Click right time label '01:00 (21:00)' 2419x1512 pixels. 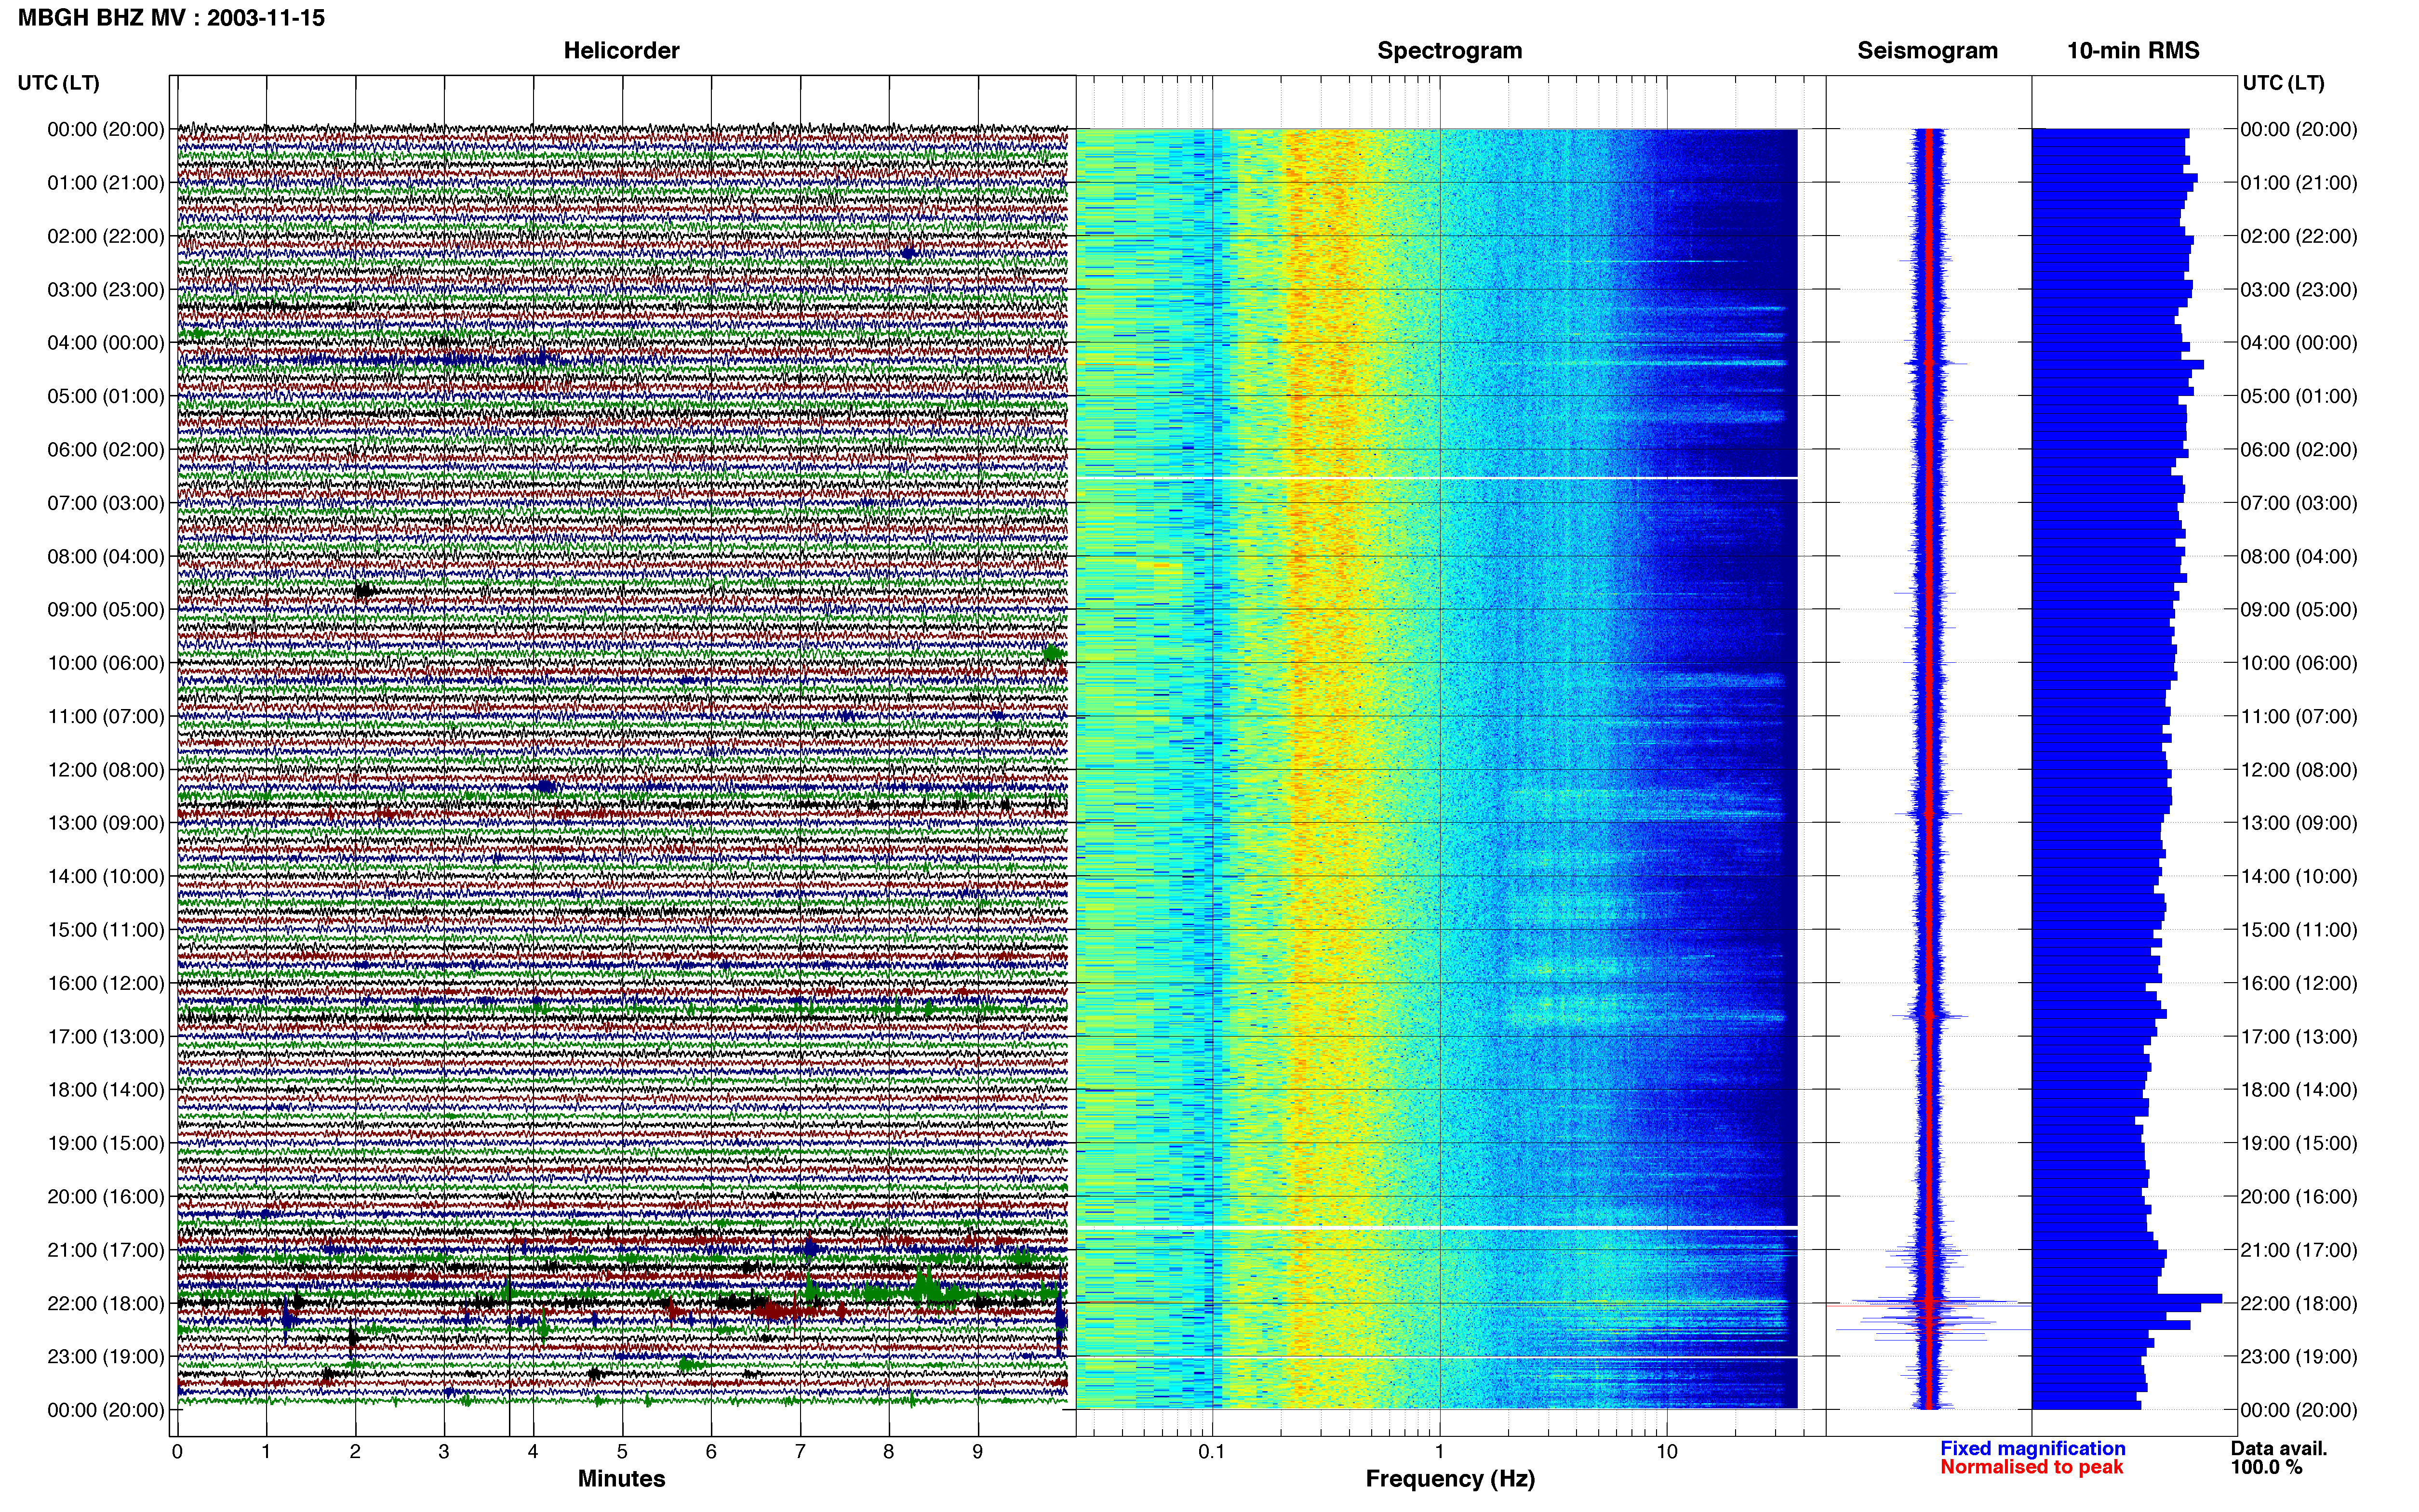[2299, 183]
